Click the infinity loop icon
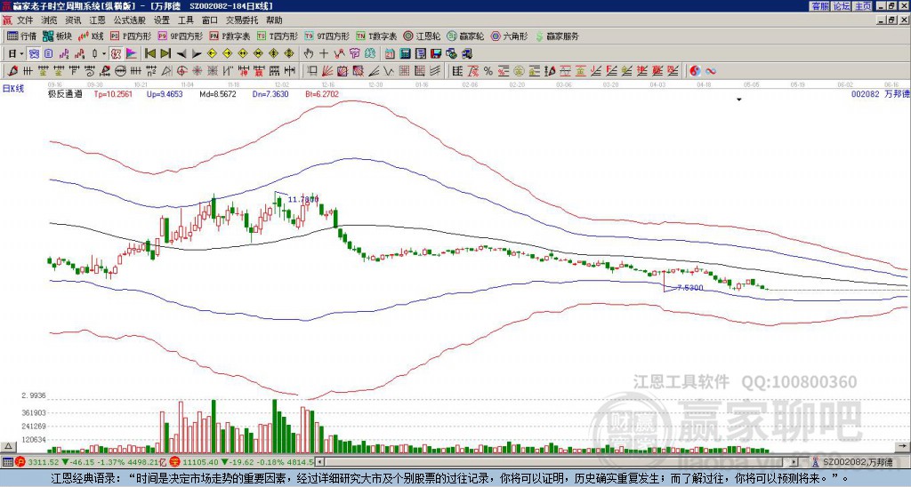The width and height of the screenshot is (911, 487). pyautogui.click(x=711, y=71)
